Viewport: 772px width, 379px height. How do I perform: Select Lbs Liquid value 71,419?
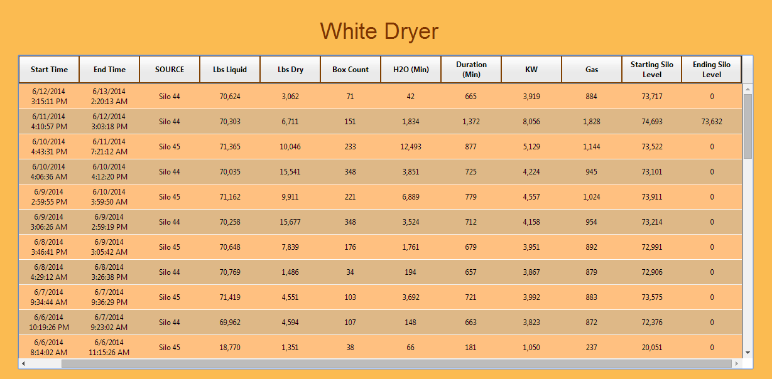tap(230, 297)
